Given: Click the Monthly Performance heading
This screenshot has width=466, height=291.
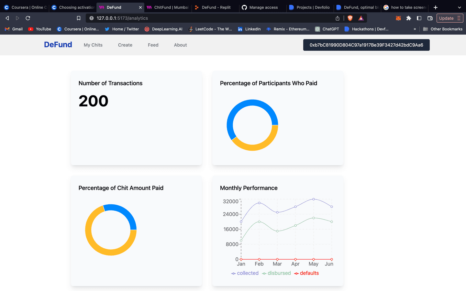Looking at the screenshot, I should tap(249, 188).
